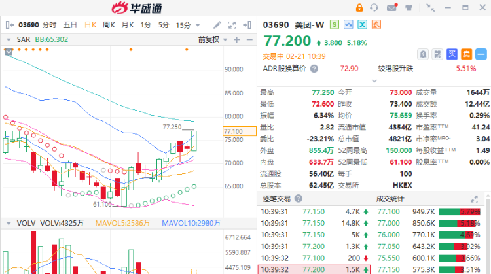
Task: Open the skin theme shirt icon
Action: pos(409,7)
